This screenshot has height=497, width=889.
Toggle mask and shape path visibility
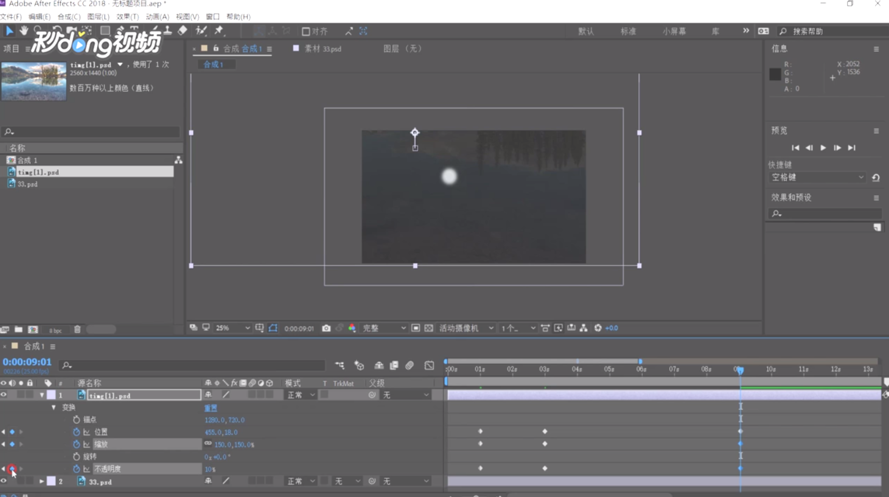tap(273, 328)
